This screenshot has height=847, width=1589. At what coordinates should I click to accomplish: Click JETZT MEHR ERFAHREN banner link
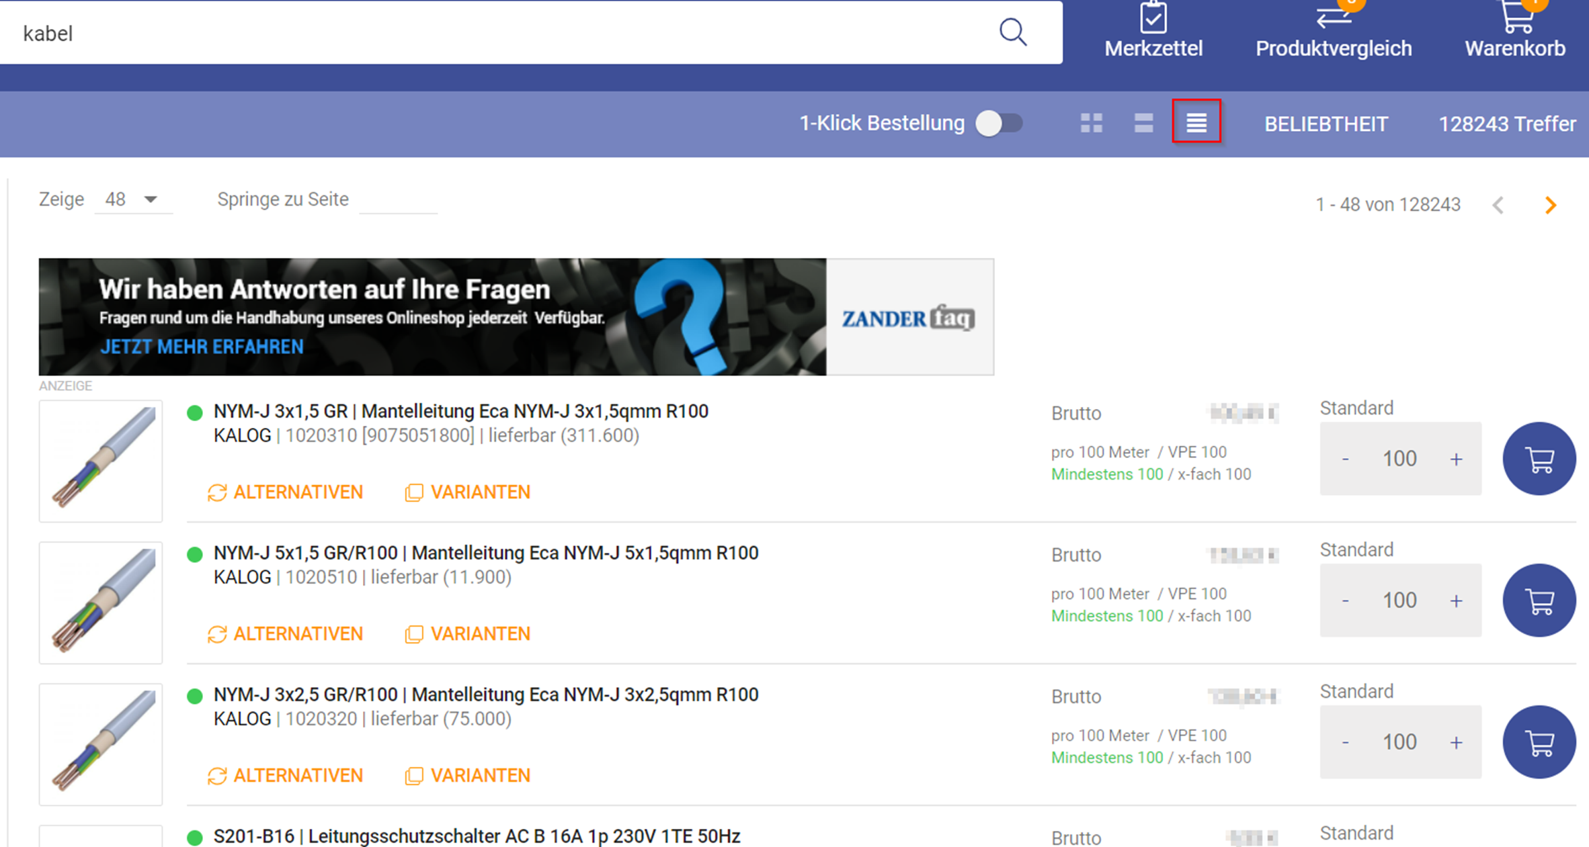pyautogui.click(x=202, y=347)
